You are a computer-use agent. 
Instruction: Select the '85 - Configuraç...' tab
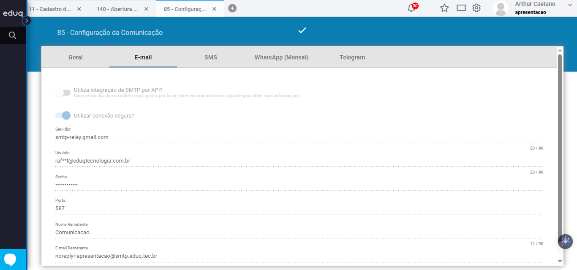point(185,8)
